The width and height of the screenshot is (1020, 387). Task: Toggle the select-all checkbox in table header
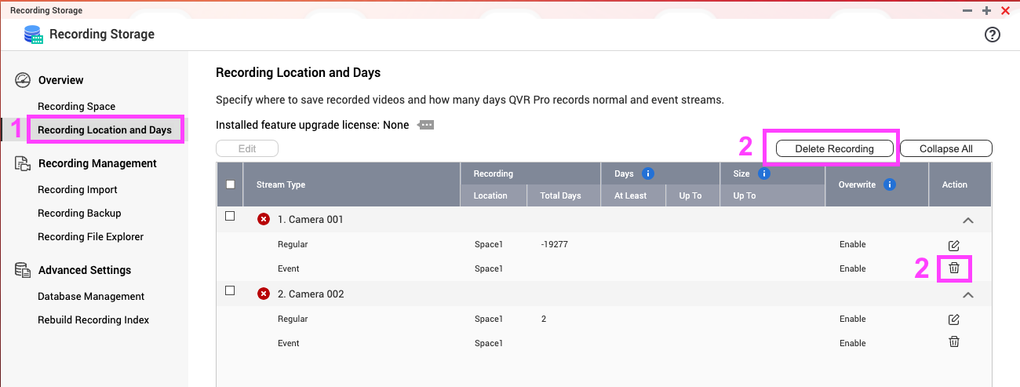pyautogui.click(x=230, y=184)
